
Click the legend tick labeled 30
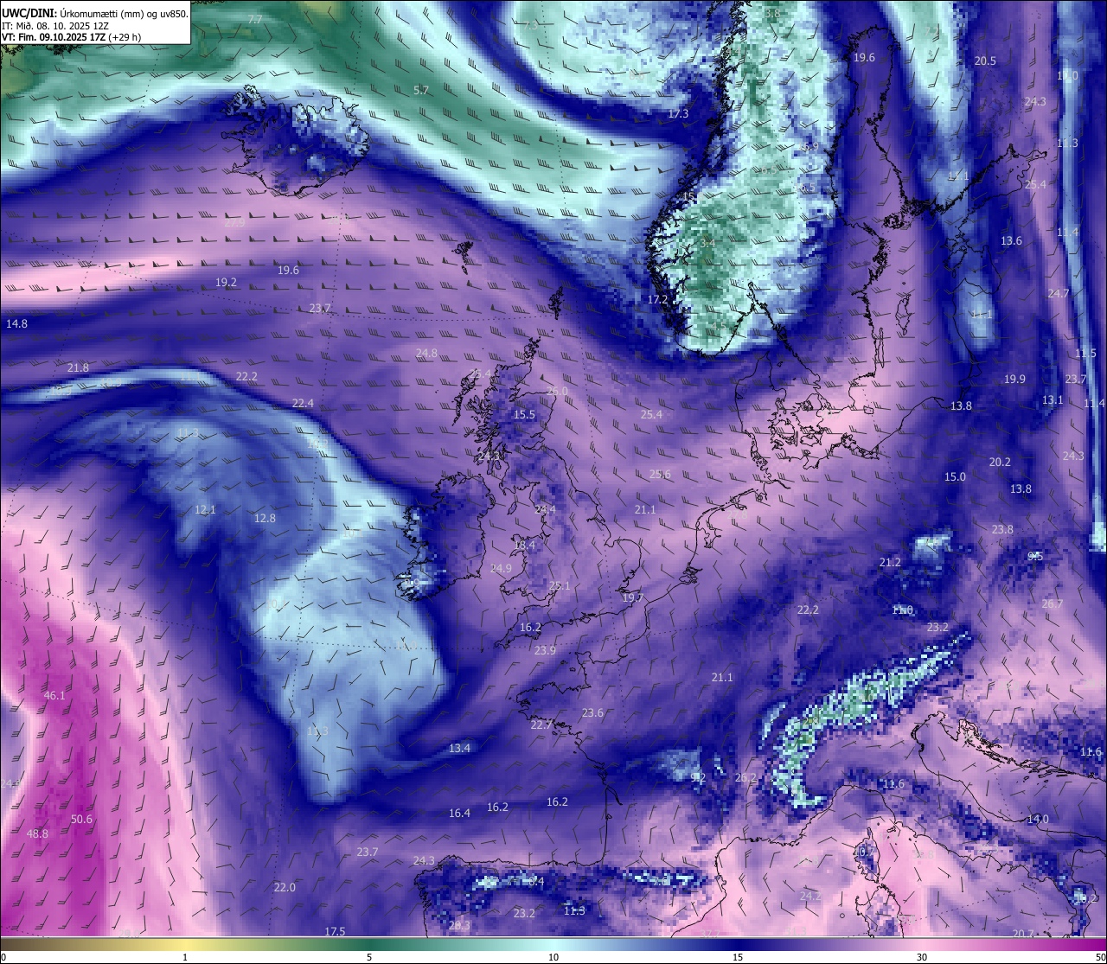coord(922,957)
